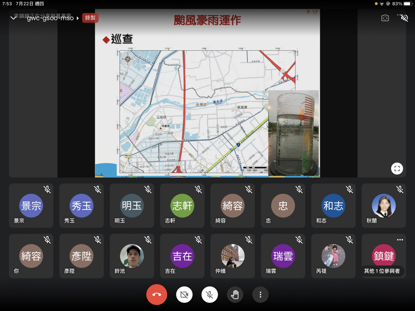Viewport: 415px width, 311px height.
Task: Open 景宗 participant tile
Action: [31, 206]
